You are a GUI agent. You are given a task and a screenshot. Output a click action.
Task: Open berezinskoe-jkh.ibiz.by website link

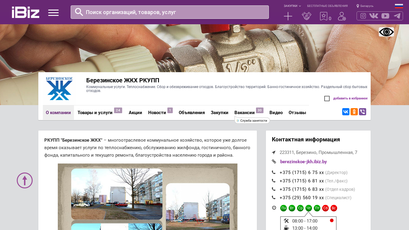click(x=303, y=162)
